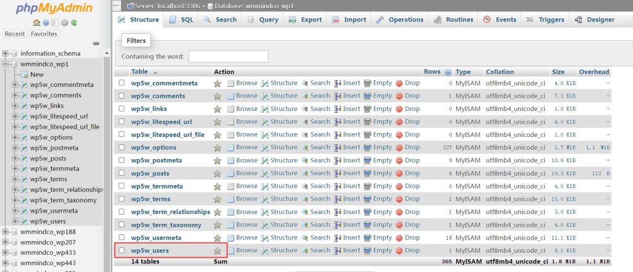Click wp5w_users table icon in sidebar tree
633x272 pixels.
point(24,221)
